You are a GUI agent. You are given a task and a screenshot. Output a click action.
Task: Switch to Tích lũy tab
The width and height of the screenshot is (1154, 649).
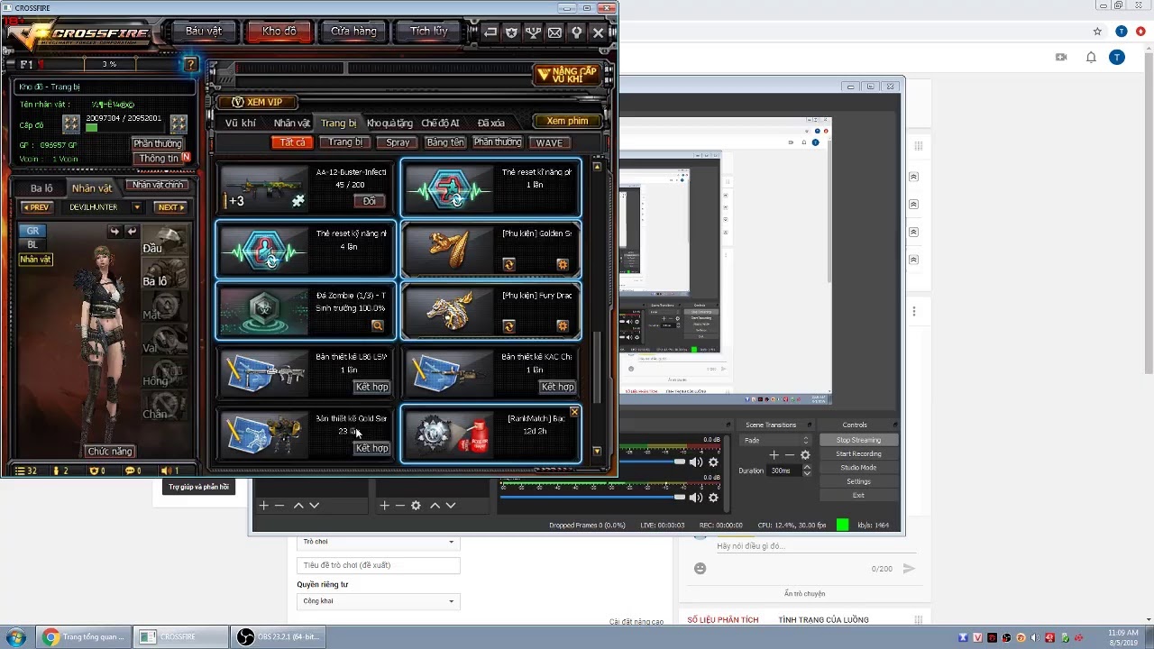point(428,31)
